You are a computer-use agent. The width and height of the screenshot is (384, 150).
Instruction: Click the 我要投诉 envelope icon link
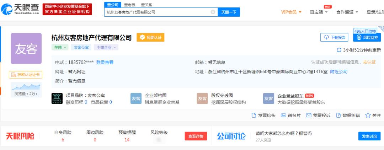pyautogui.click(x=318, y=116)
